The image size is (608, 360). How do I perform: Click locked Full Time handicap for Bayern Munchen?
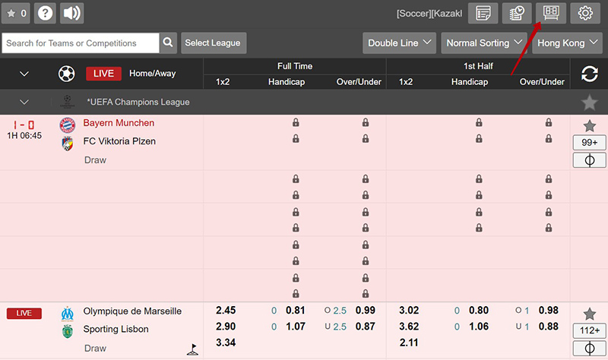coord(296,123)
